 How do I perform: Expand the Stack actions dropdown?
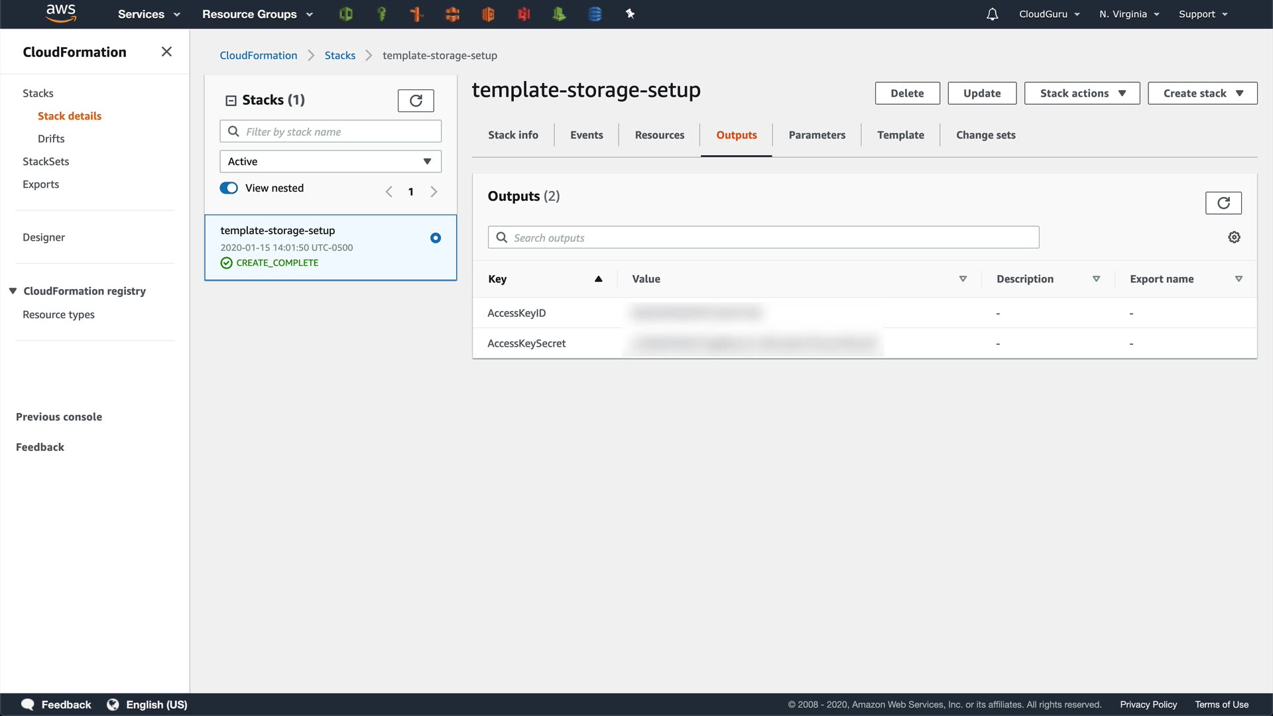pos(1081,93)
